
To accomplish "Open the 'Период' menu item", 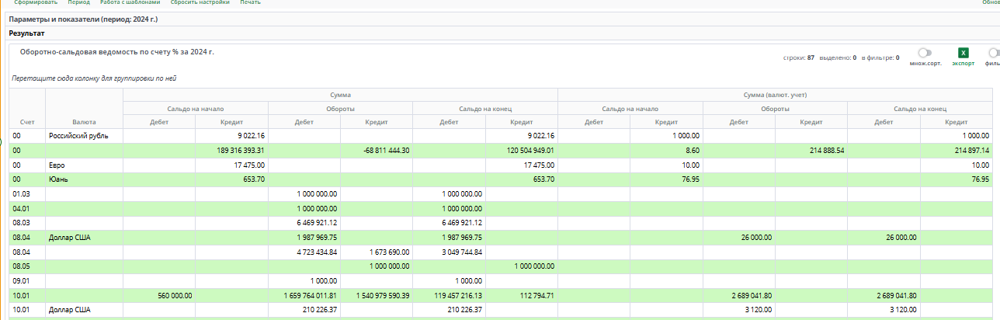I will point(78,3).
